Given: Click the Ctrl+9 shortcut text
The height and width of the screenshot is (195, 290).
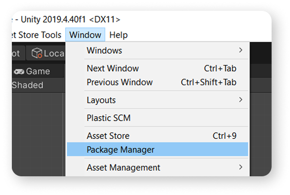Looking at the screenshot, I should (224, 136).
